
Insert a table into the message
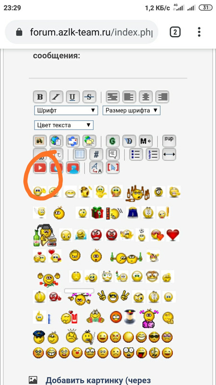click(80, 154)
